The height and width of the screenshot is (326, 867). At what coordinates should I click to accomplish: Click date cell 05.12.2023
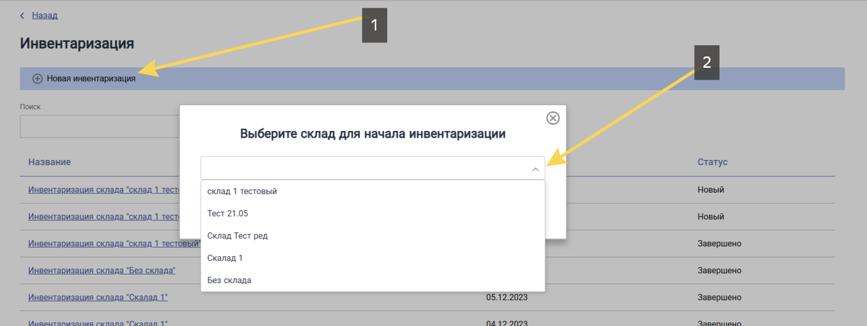(507, 298)
